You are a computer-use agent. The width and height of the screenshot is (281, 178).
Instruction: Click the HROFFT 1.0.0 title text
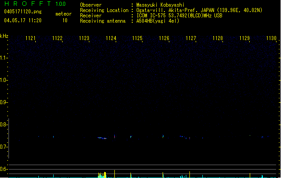click(x=35, y=4)
